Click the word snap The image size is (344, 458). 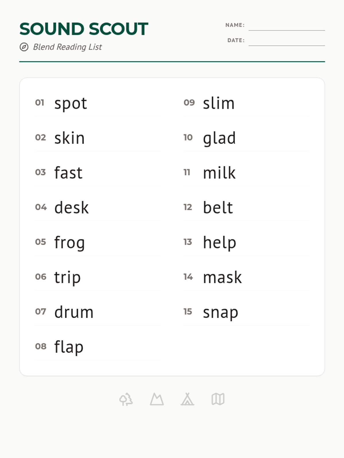pyautogui.click(x=220, y=313)
